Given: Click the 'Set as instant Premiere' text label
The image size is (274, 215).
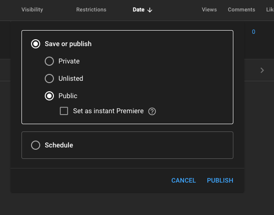Looking at the screenshot, I should tap(108, 111).
